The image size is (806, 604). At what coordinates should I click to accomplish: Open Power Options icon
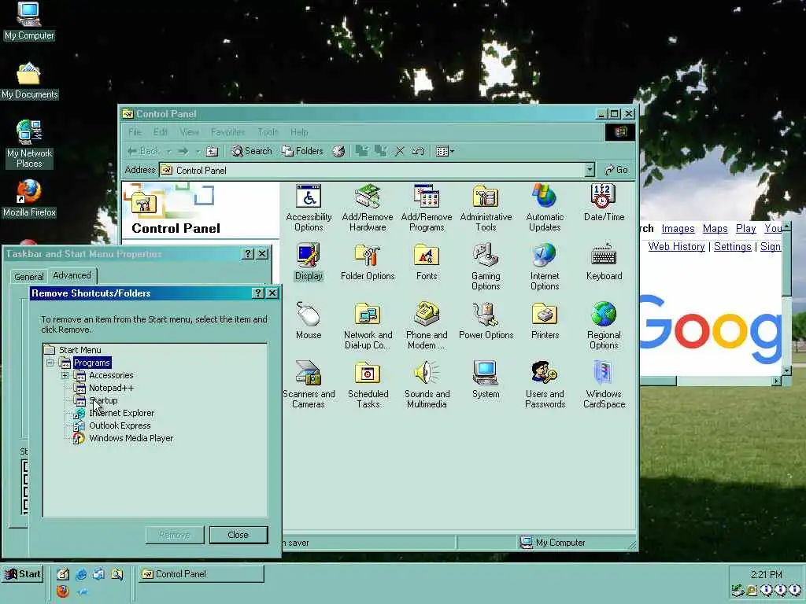pos(486,321)
